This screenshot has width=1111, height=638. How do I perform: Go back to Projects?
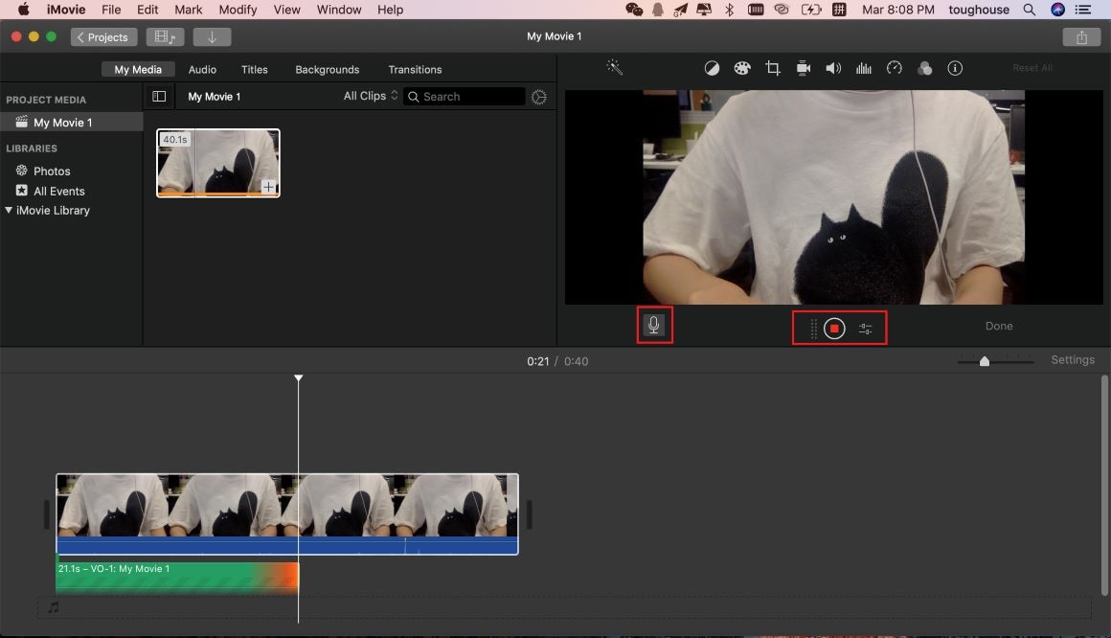(x=103, y=36)
